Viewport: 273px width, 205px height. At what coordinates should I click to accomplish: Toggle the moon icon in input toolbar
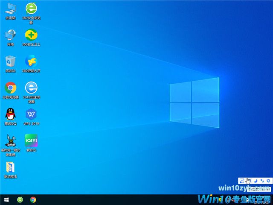[x=255, y=181]
